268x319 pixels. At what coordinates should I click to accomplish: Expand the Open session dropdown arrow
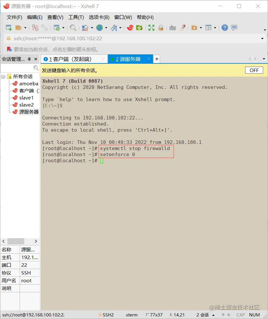pos(25,28)
